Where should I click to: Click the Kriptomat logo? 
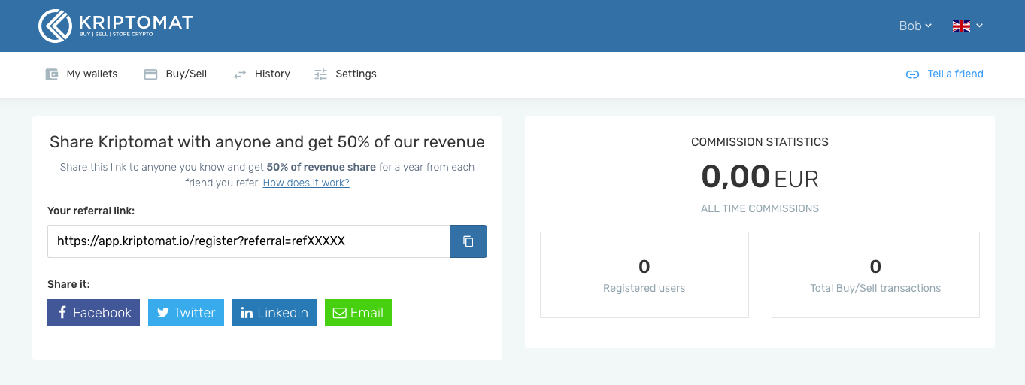tap(115, 26)
